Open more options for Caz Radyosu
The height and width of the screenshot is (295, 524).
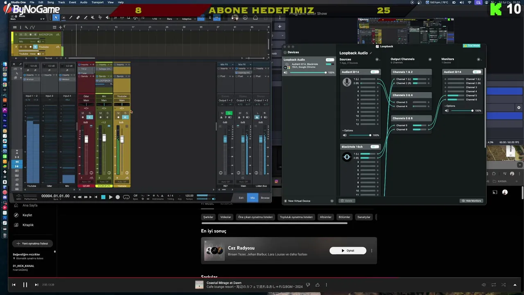pyautogui.click(x=372, y=250)
